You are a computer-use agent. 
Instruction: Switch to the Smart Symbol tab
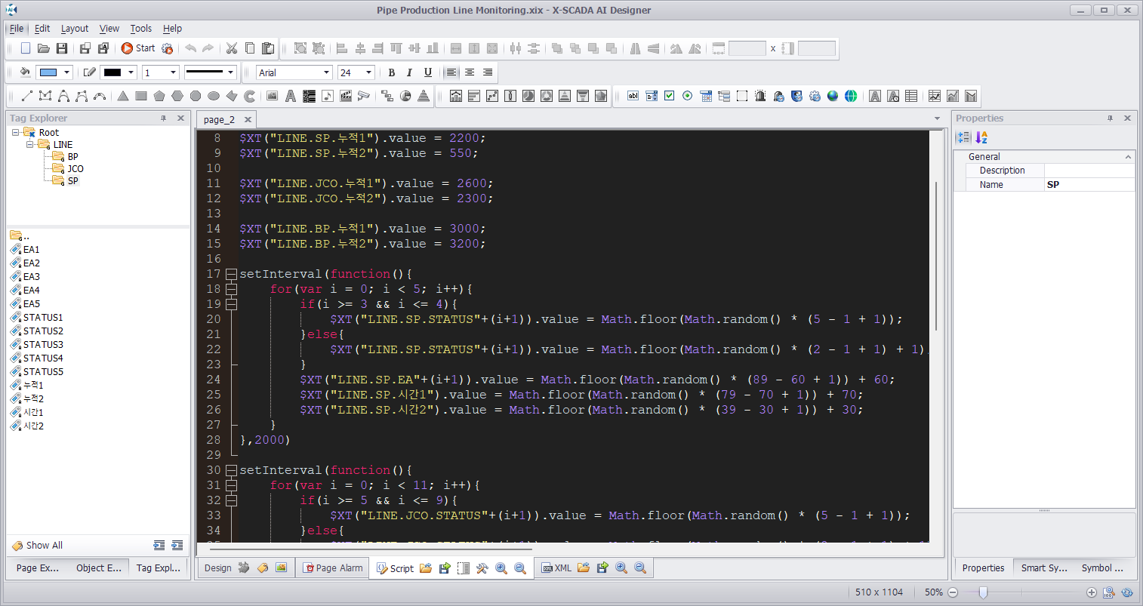point(1043,568)
